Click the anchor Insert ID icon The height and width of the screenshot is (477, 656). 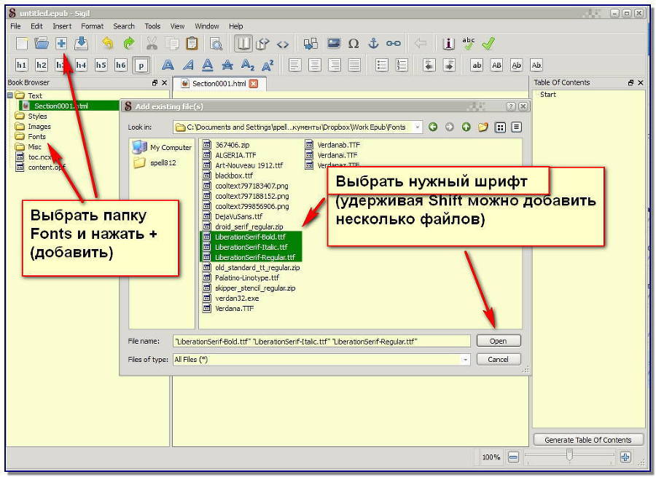tap(374, 43)
